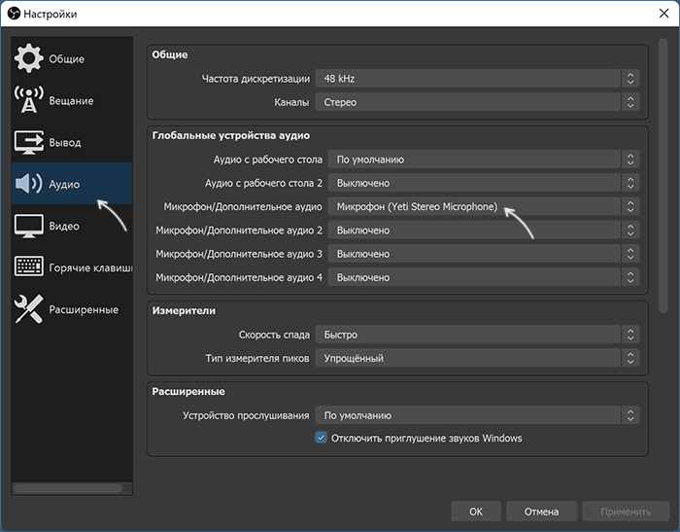Open the 'Каналы' Стерео dropdown
This screenshot has height=532, width=680.
pos(477,101)
